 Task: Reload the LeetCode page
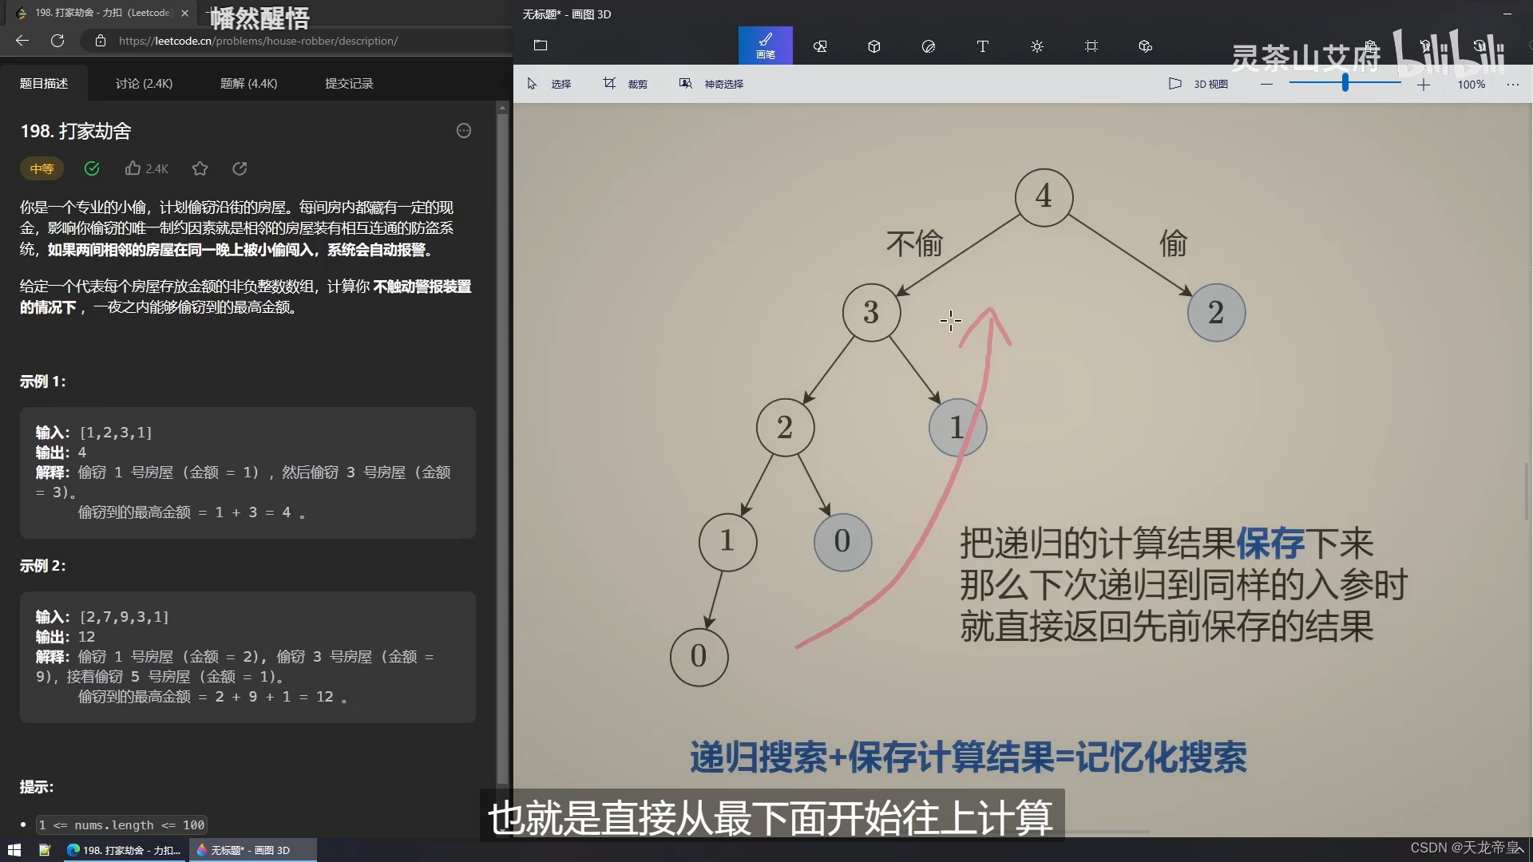tap(57, 41)
